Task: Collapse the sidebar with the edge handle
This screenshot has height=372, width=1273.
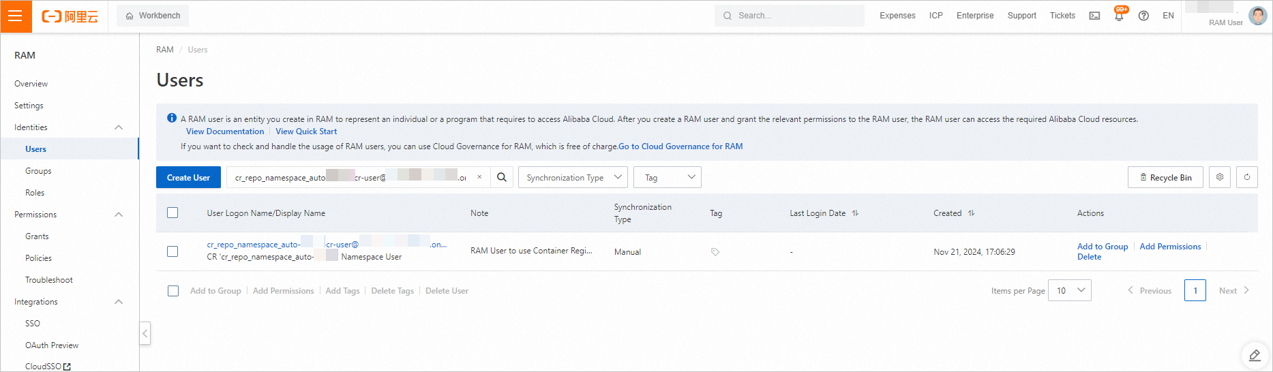Action: pos(145,334)
